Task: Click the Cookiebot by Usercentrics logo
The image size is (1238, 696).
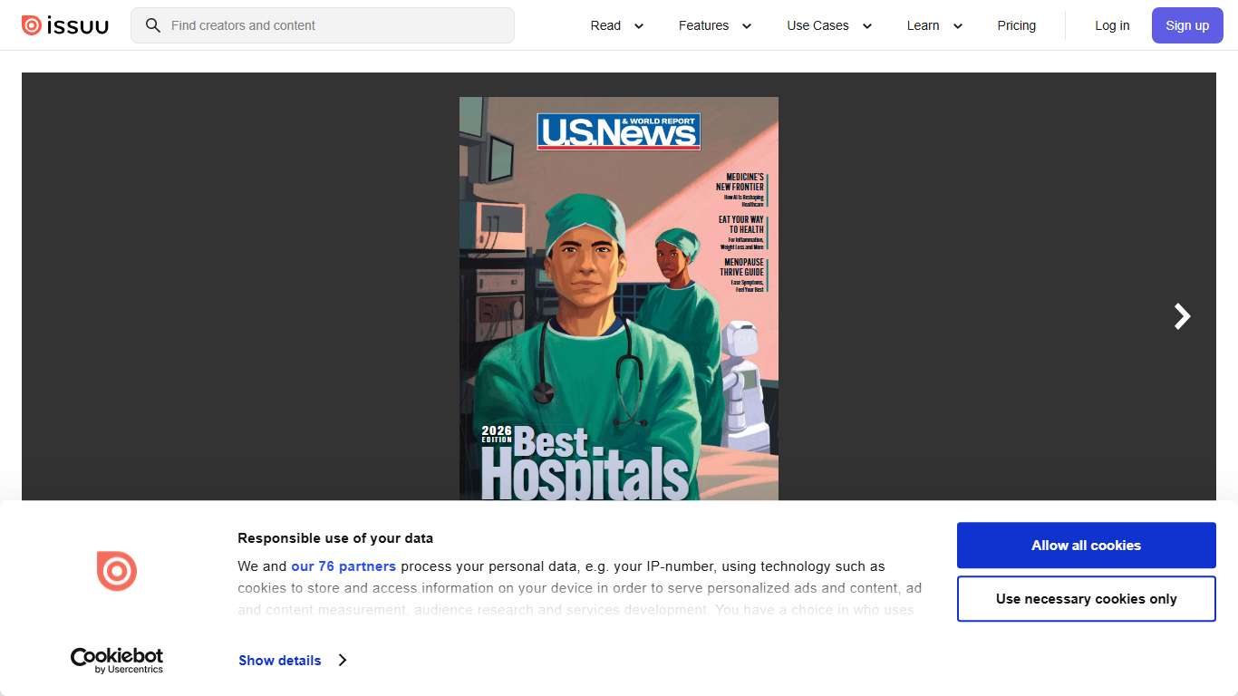Action: [116, 660]
